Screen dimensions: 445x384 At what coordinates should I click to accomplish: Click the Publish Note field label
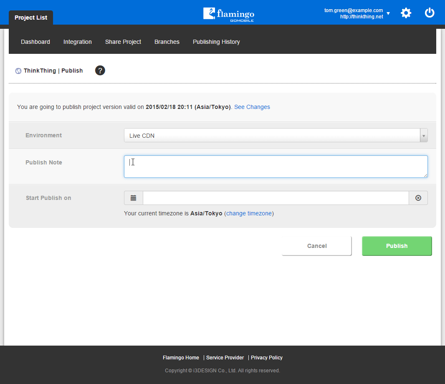pyautogui.click(x=44, y=162)
